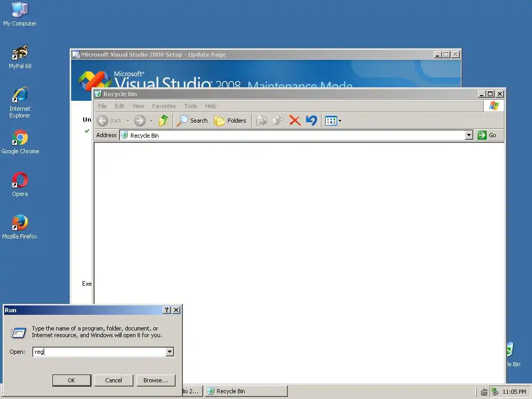Switch to Recycle Bin taskbar button

pyautogui.click(x=246, y=391)
